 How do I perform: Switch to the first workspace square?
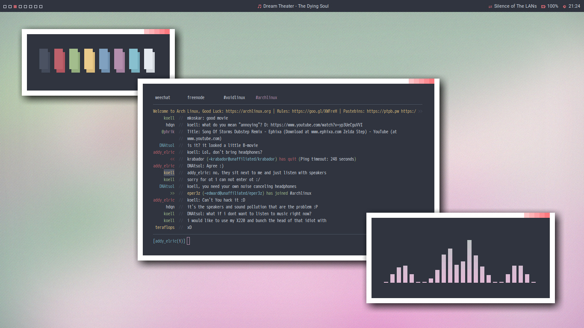pyautogui.click(x=5, y=6)
